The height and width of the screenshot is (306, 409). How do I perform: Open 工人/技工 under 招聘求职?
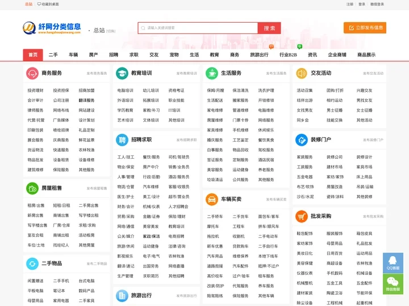[x=126, y=157]
